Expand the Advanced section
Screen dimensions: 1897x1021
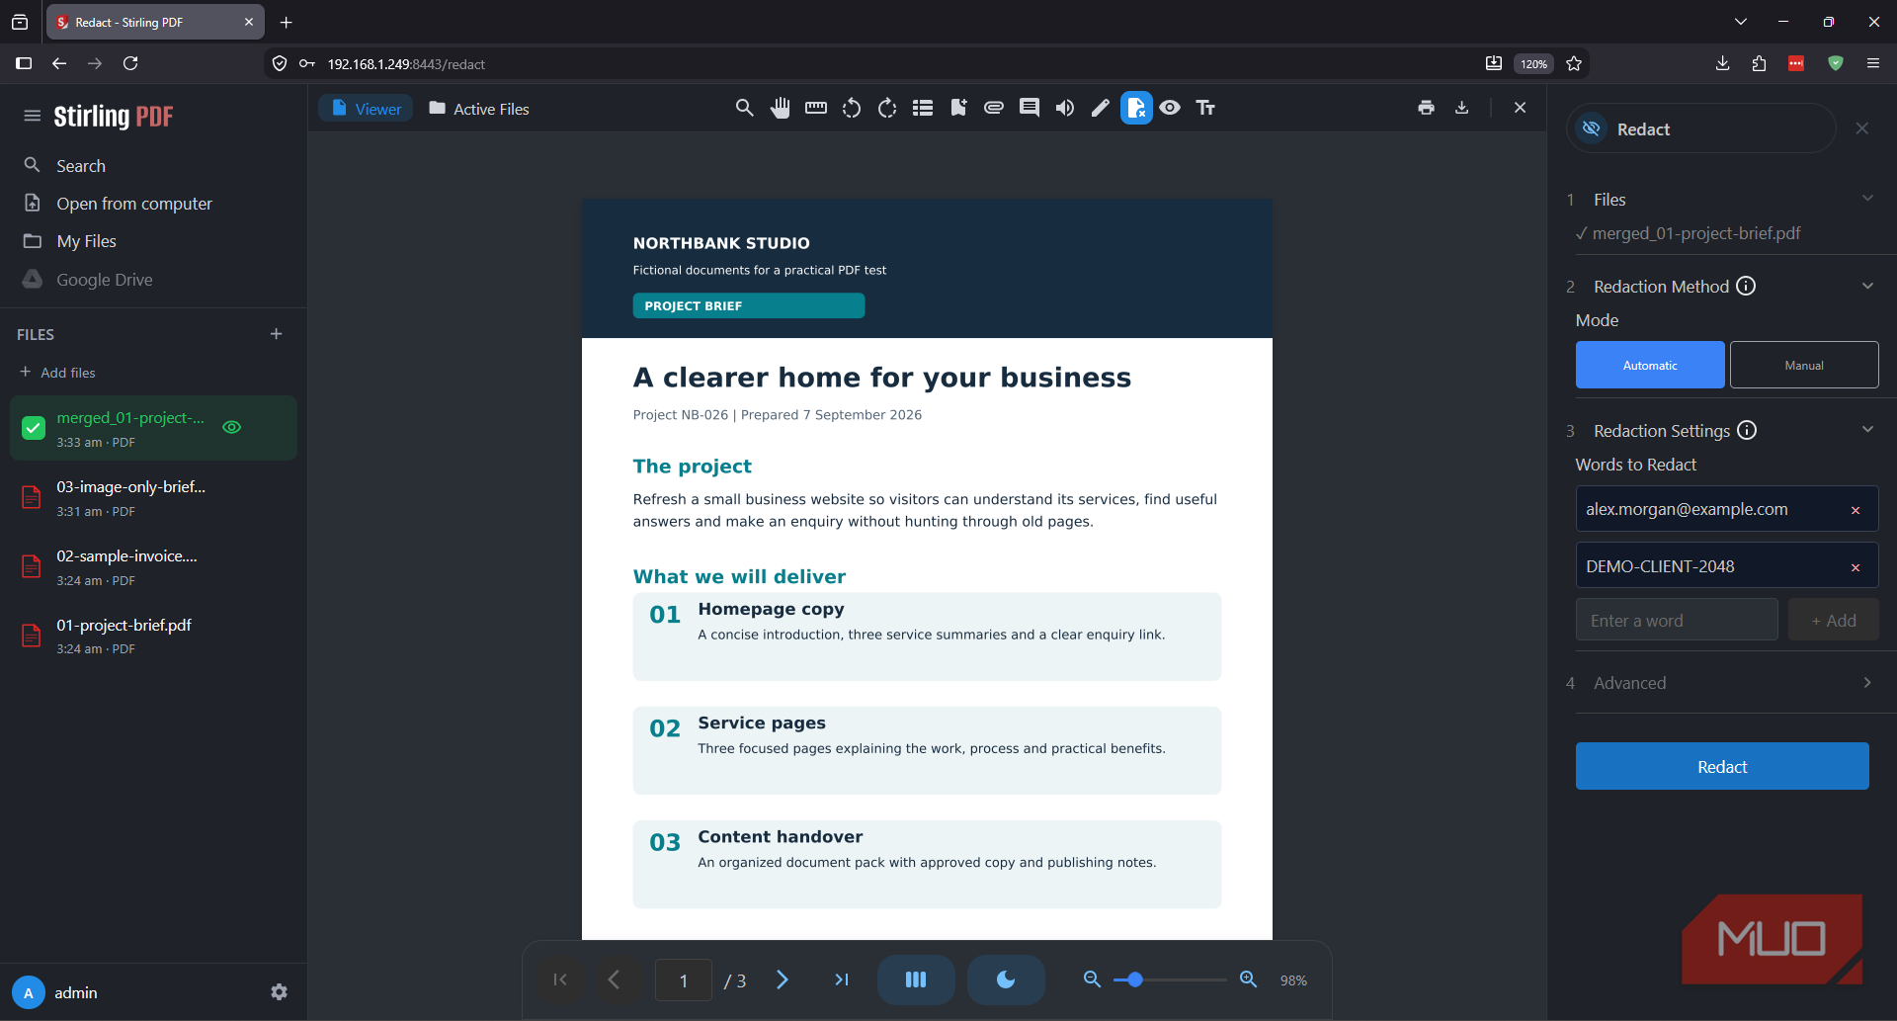1722,683
